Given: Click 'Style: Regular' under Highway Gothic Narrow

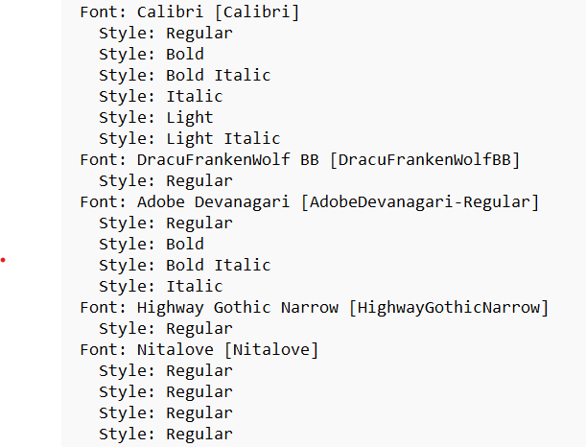Looking at the screenshot, I should (x=166, y=329).
